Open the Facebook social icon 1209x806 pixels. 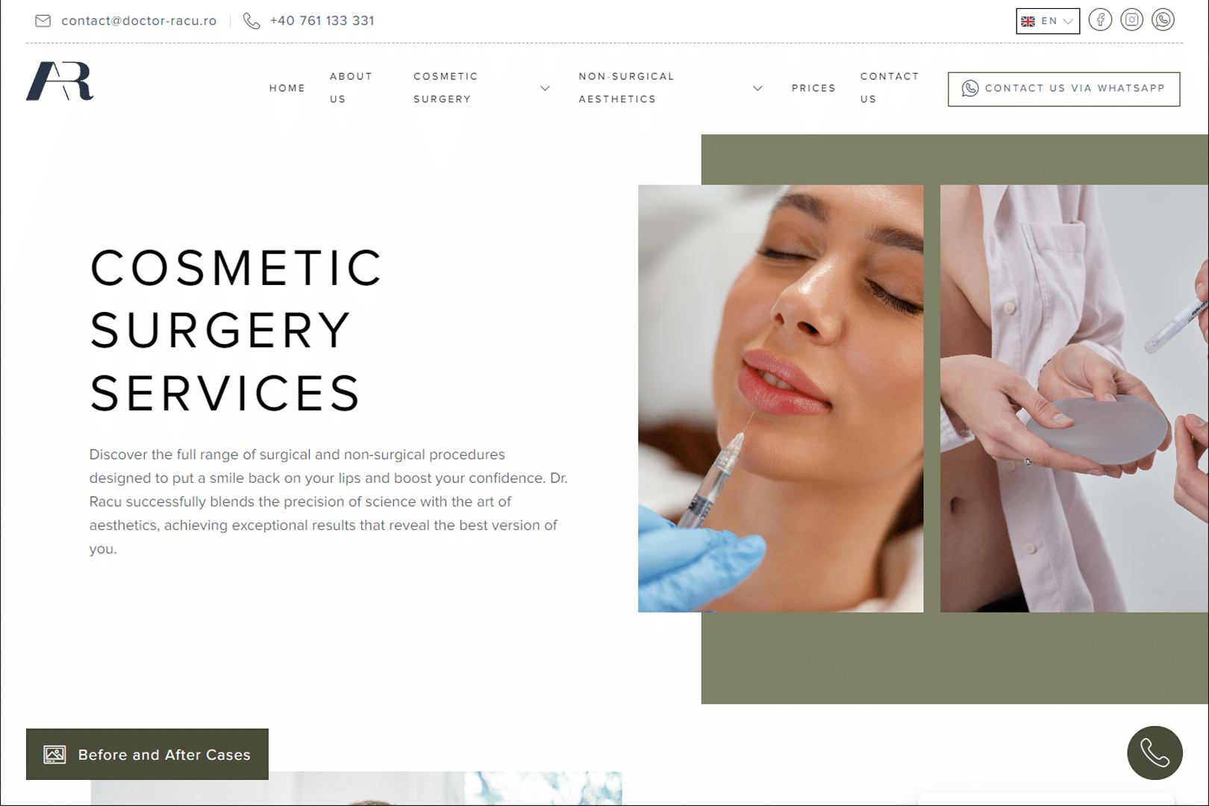coord(1100,20)
